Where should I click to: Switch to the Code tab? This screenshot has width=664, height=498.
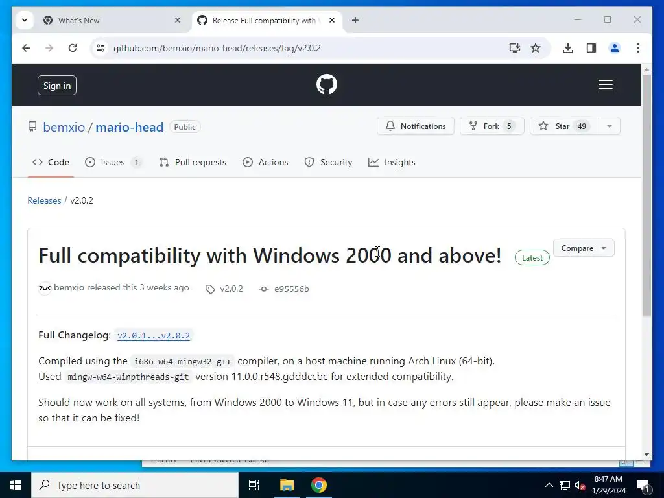pos(51,163)
